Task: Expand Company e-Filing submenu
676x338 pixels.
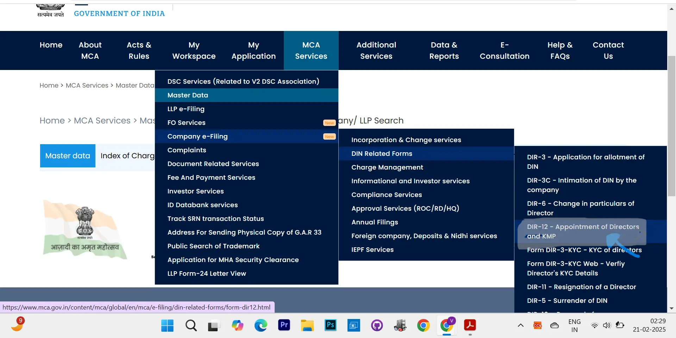Action: [x=246, y=136]
